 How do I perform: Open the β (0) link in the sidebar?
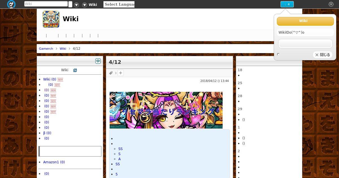pyautogui.click(x=47, y=133)
